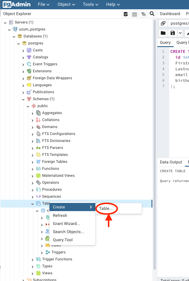Viewport: 189px width, 281px height.
Task: Expand the Casts tree node
Action: click(23, 50)
